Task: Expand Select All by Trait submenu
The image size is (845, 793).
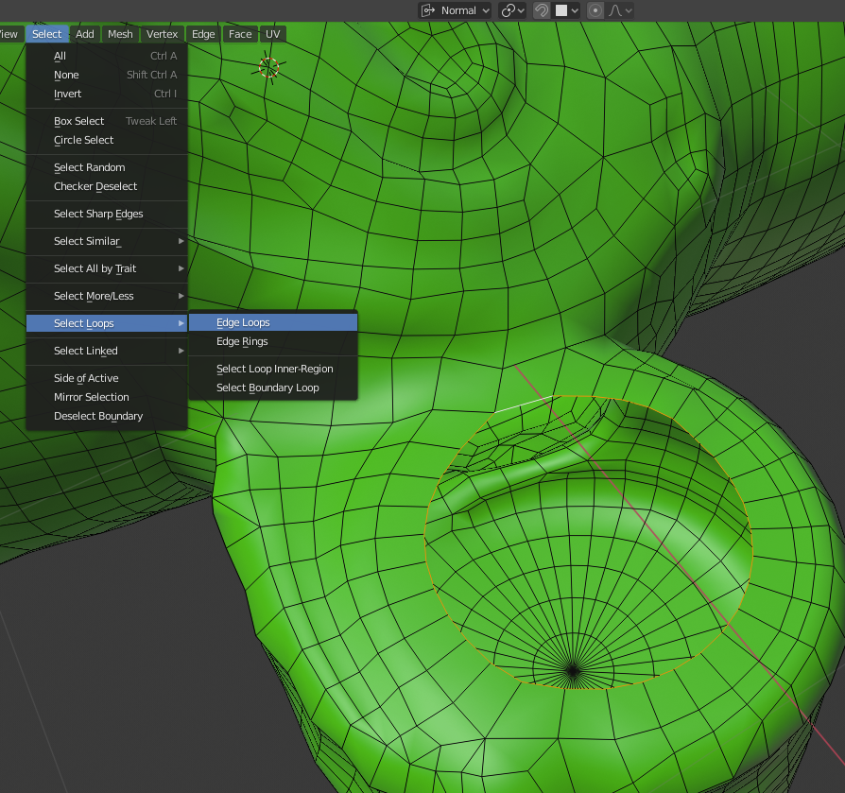Action: tap(107, 268)
